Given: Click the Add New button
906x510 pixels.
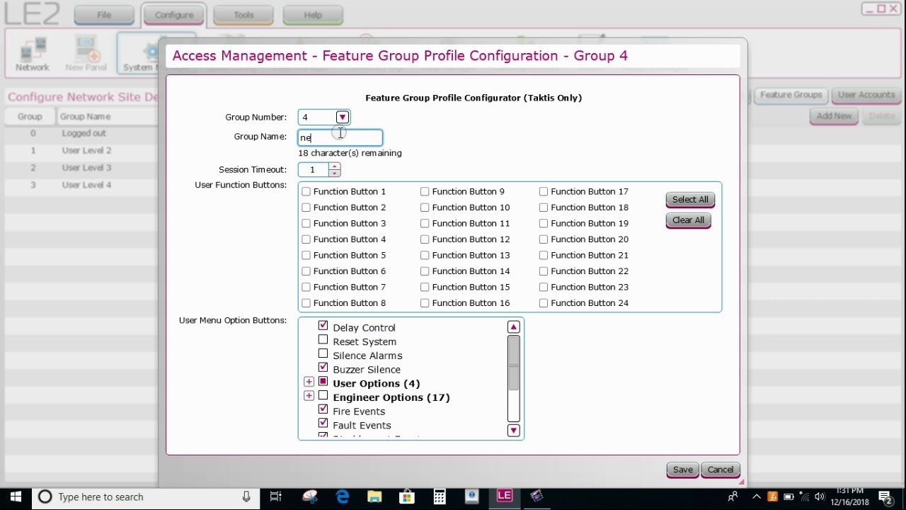Looking at the screenshot, I should click(834, 115).
